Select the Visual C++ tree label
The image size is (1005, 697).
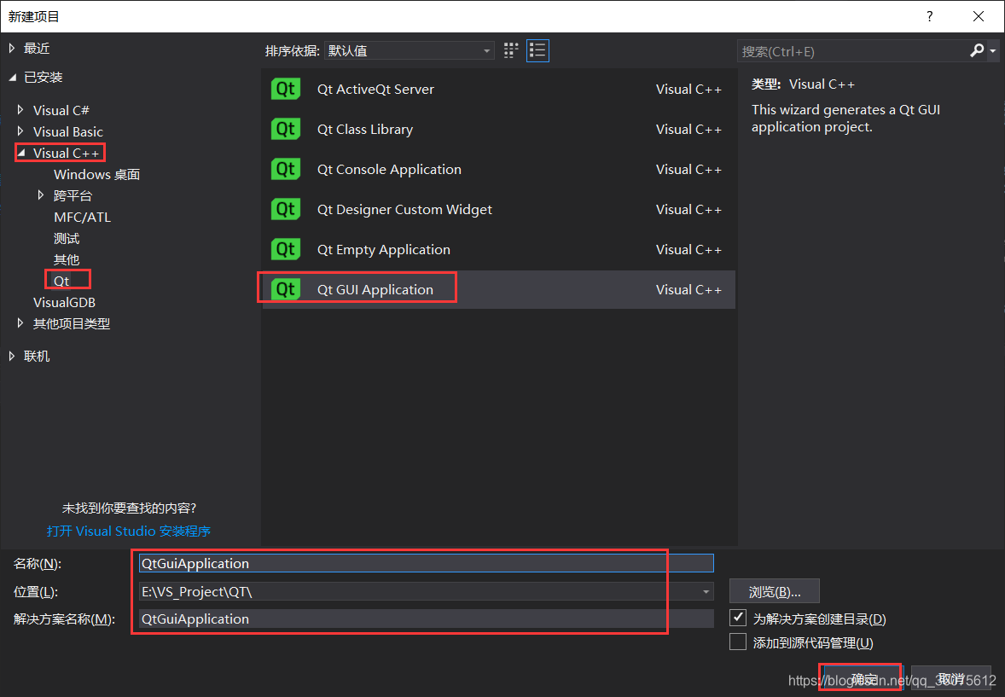coord(66,153)
